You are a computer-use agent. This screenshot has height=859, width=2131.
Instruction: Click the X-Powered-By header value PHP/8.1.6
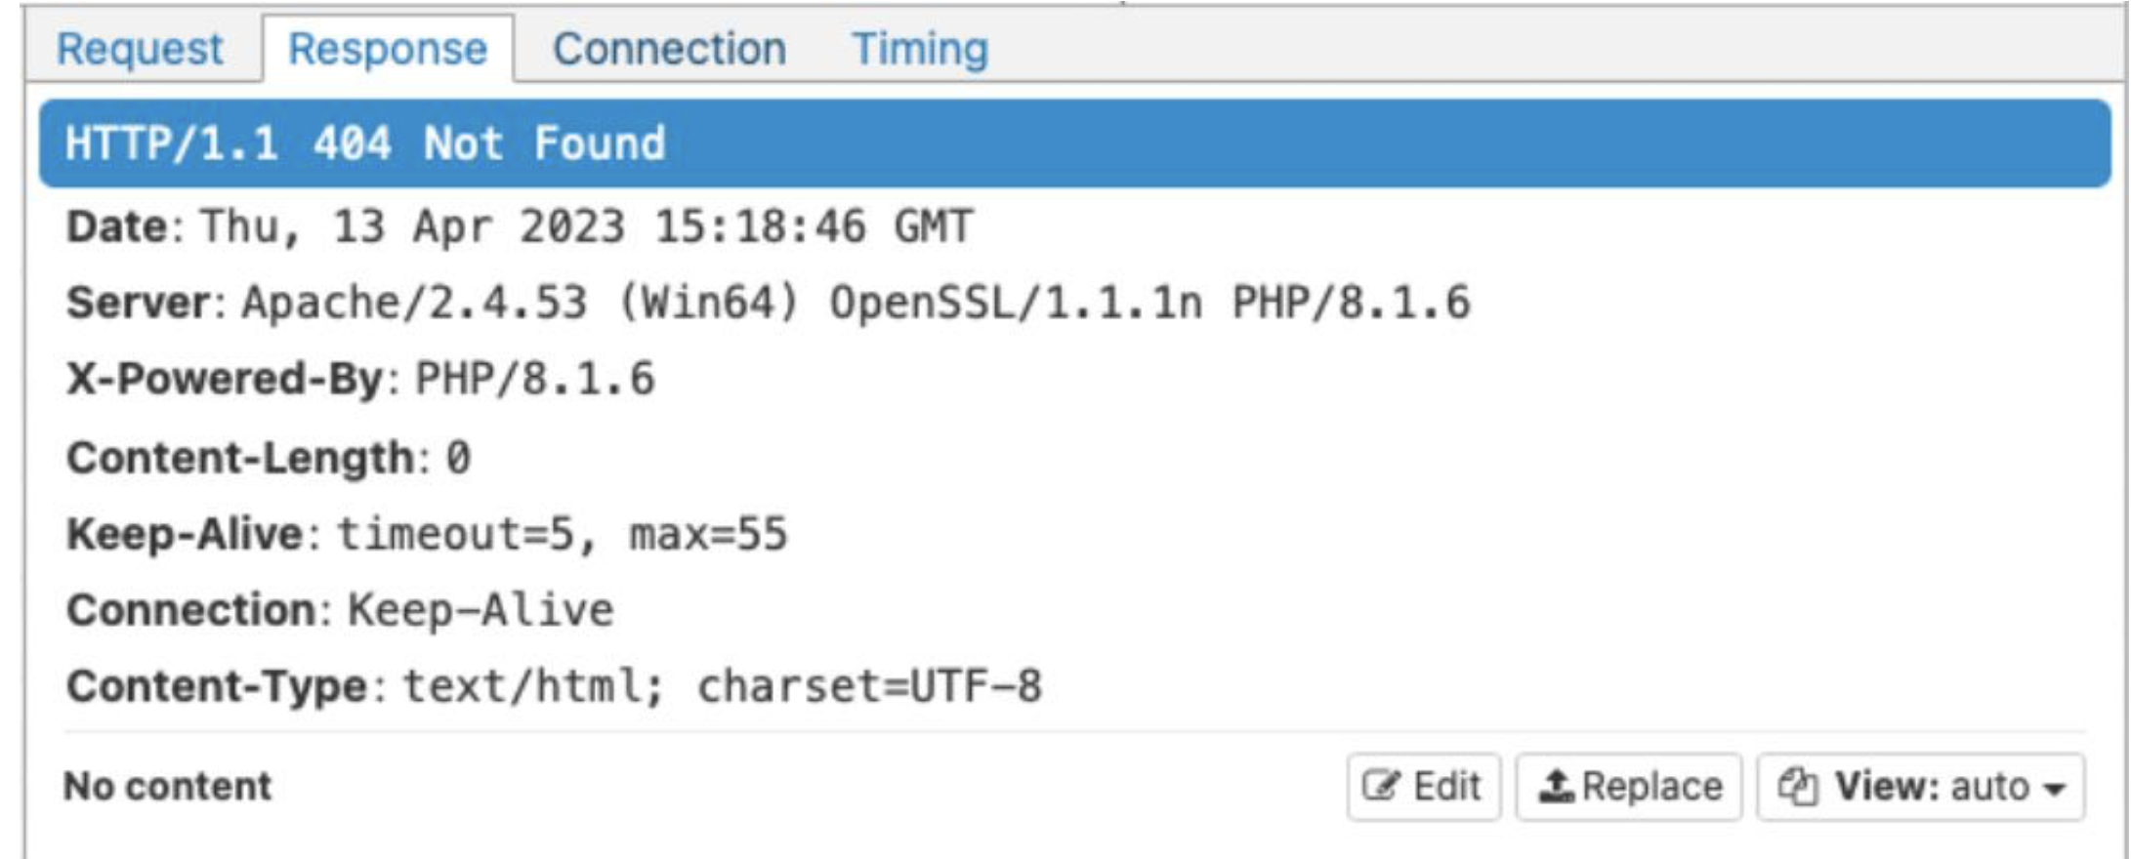[535, 380]
